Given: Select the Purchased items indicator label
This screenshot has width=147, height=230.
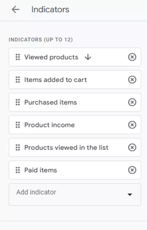Looking at the screenshot, I should click(51, 102).
